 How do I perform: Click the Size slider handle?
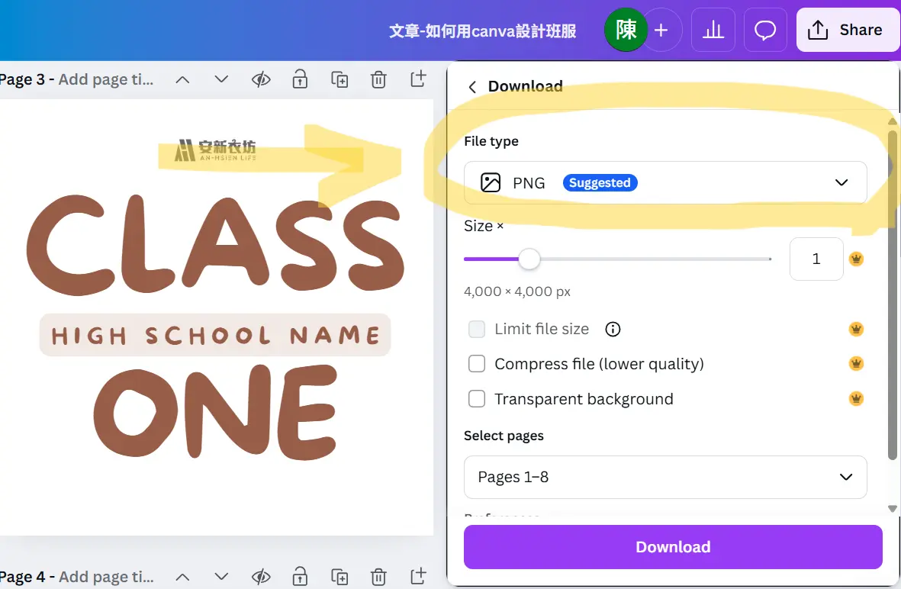(529, 259)
